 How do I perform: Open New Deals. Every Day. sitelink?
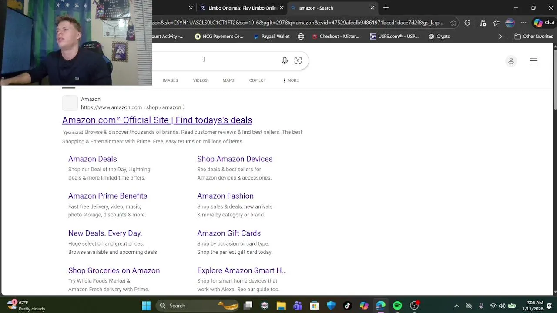(x=105, y=233)
